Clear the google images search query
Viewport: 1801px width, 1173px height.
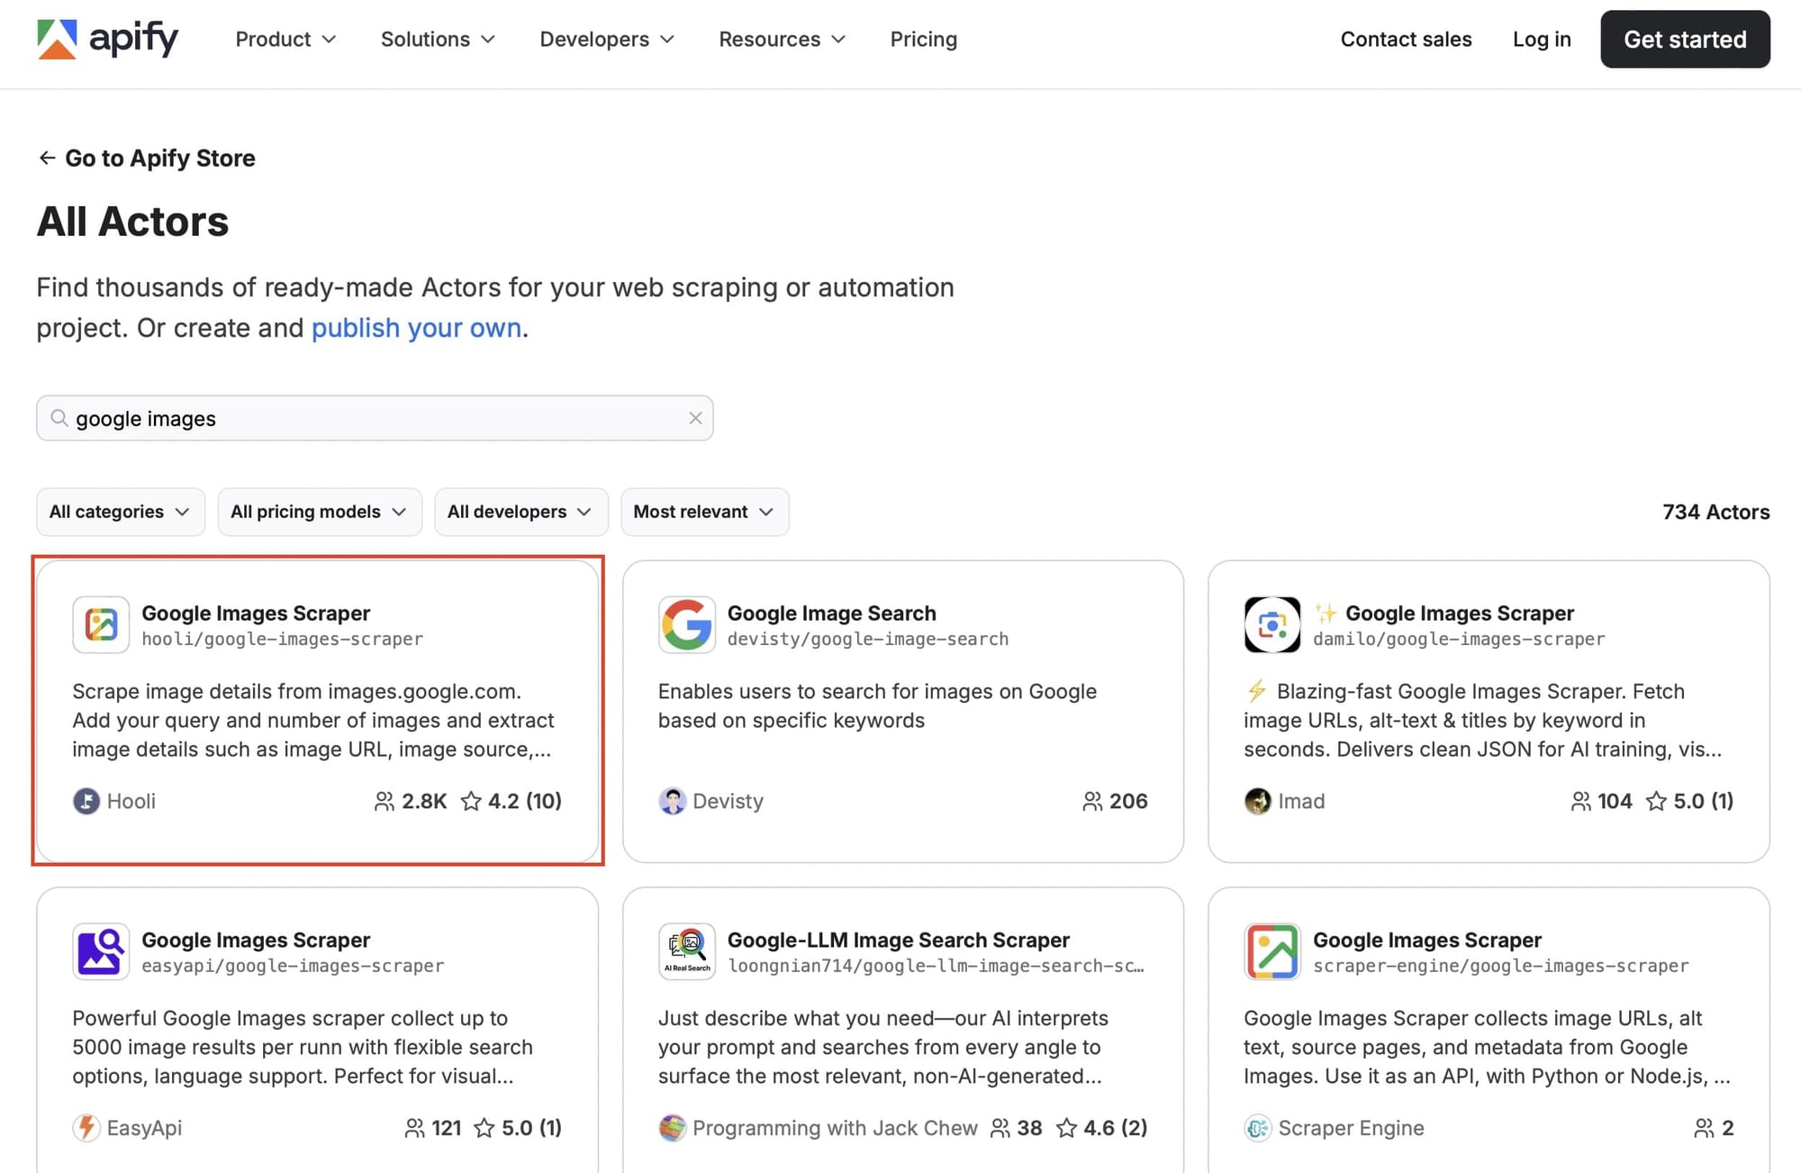coord(694,418)
